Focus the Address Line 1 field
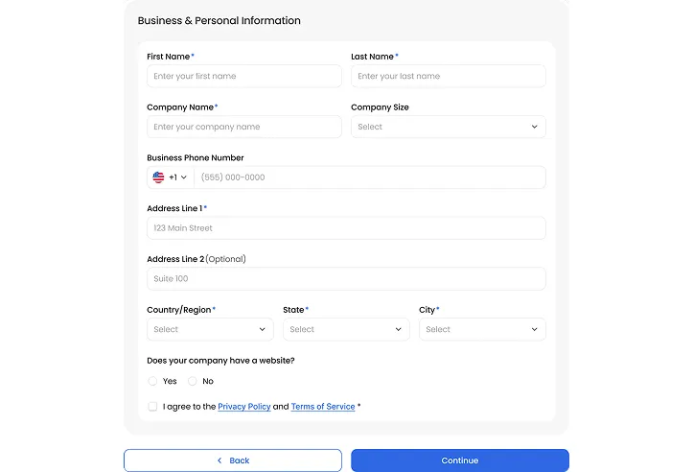Image resolution: width=693 pixels, height=472 pixels. tap(346, 228)
